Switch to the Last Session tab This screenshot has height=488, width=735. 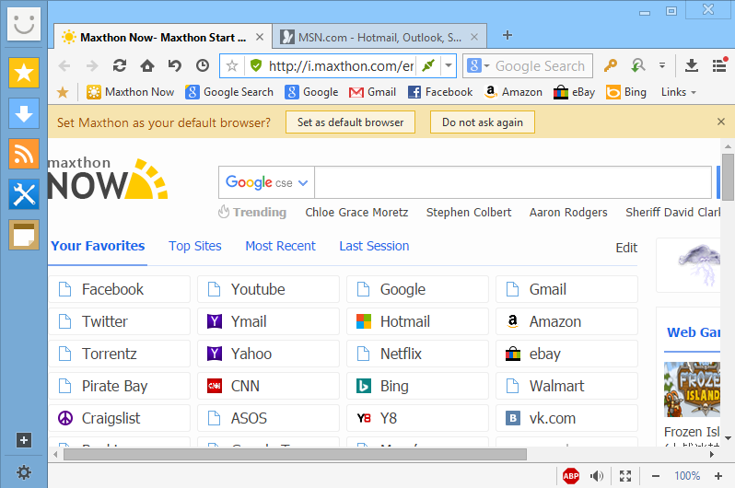(x=374, y=246)
